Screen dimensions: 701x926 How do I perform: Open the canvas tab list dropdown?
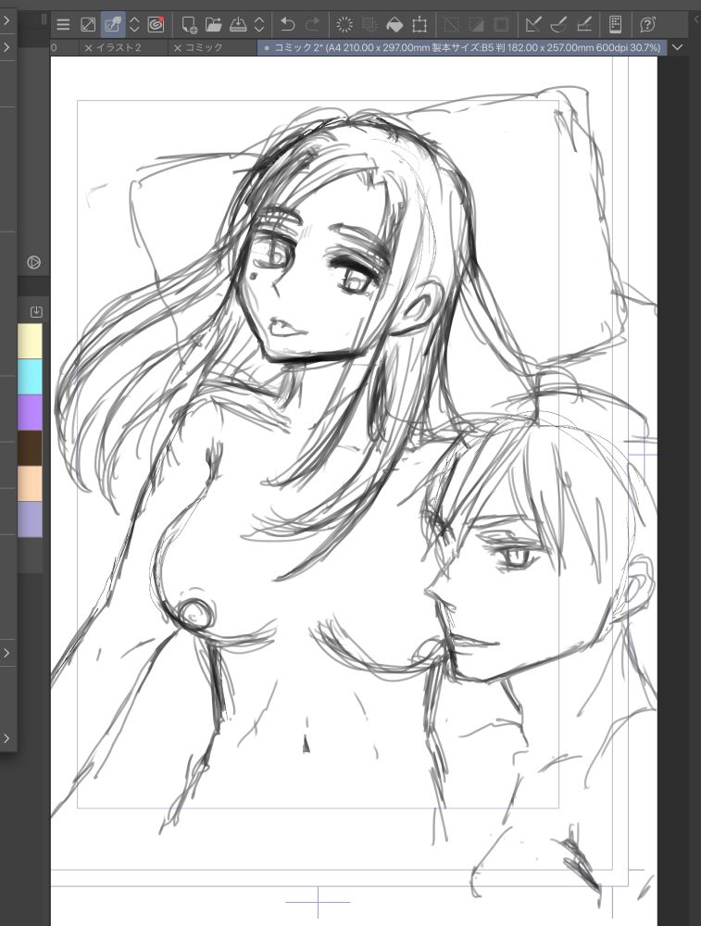[x=677, y=47]
